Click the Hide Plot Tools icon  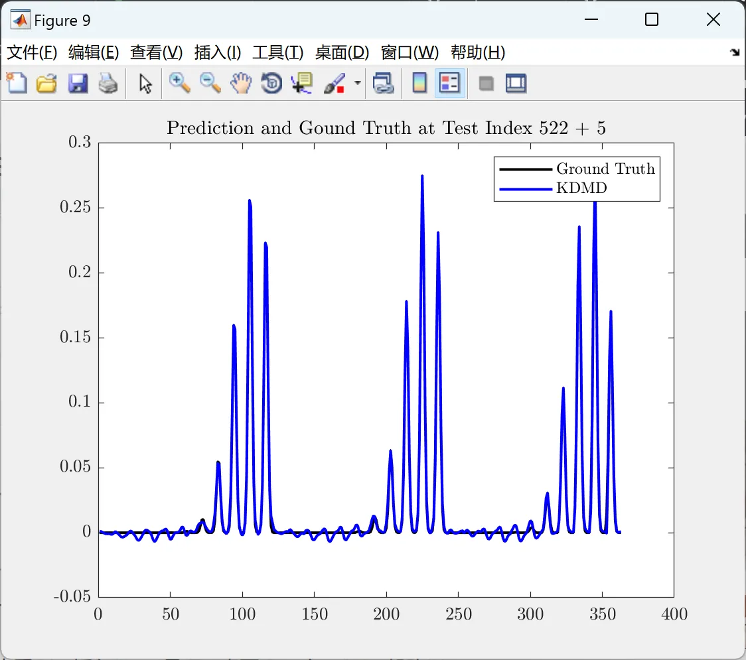[x=486, y=84]
